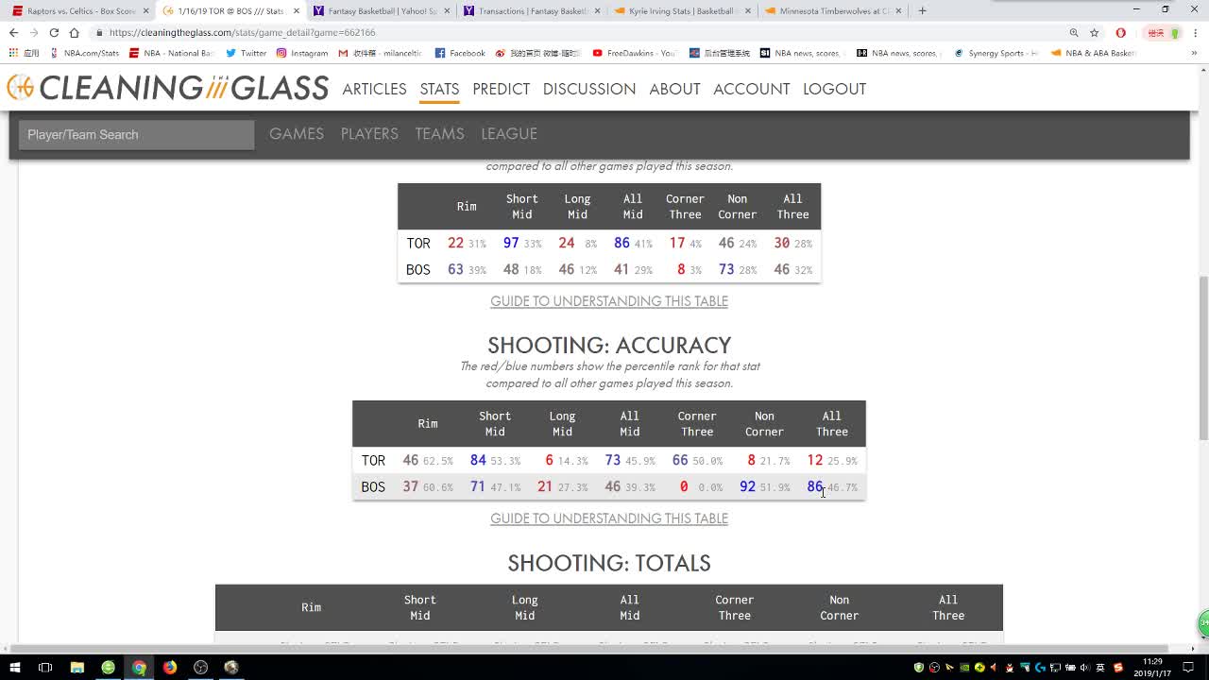Screen dimensions: 1209x680
Task: Click the Opera extension icon in toolbar
Action: 1121,32
